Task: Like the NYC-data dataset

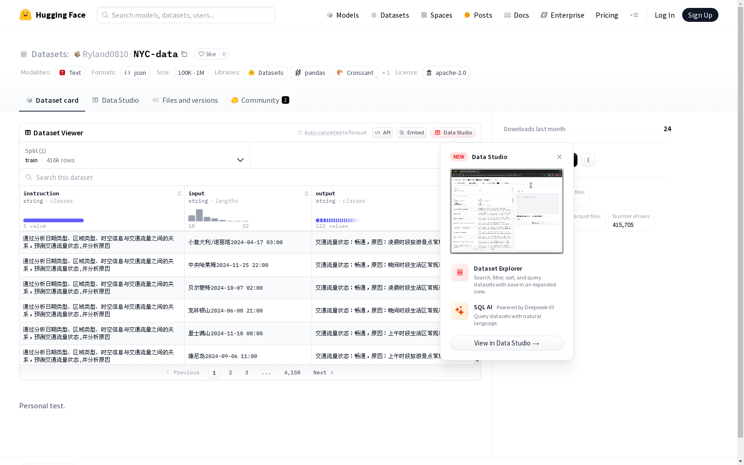Action: coord(207,54)
